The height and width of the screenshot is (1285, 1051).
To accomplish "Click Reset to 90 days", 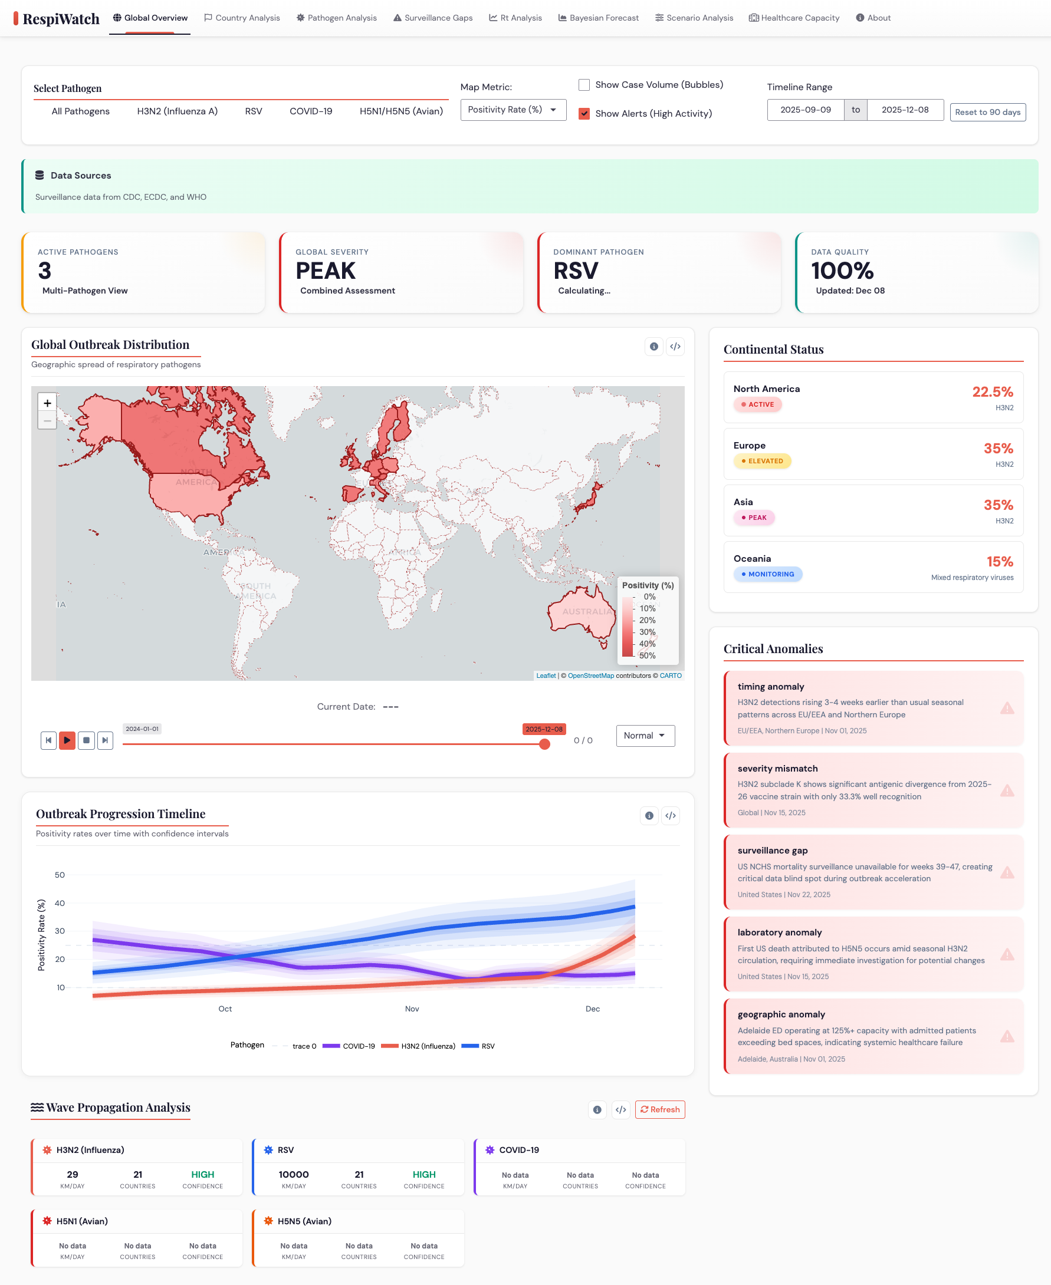I will (987, 112).
